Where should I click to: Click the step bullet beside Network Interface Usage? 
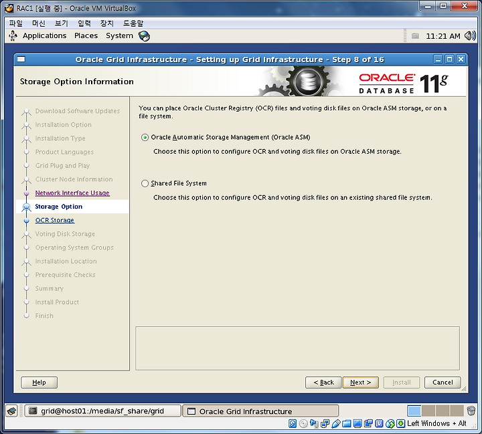click(x=26, y=193)
